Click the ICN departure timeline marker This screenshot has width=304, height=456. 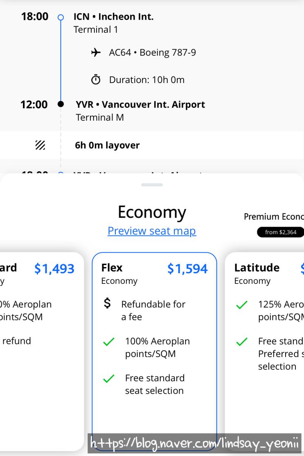[x=61, y=17]
